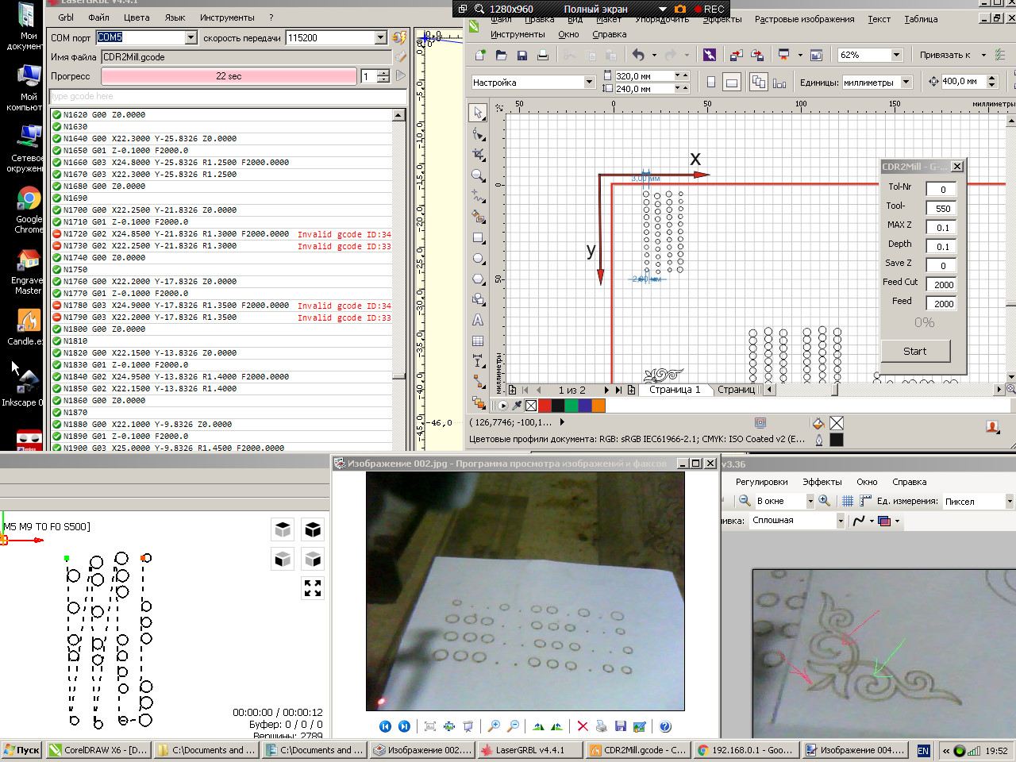Select the Zoom tool in CorelDRAW toolbox
The width and height of the screenshot is (1016, 762).
478,175
